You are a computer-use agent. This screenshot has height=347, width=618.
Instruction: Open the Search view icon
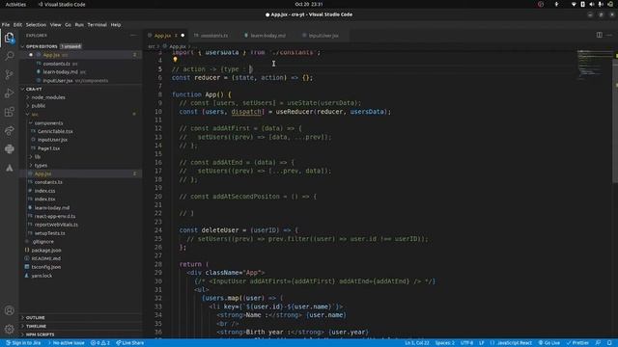click(x=9, y=56)
